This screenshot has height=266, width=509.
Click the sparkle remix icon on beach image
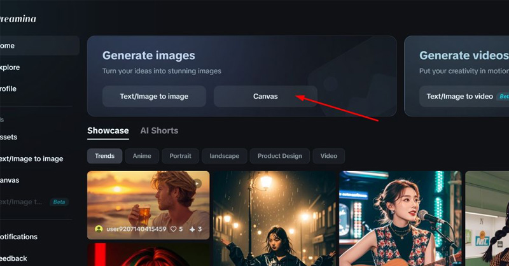coord(192,229)
